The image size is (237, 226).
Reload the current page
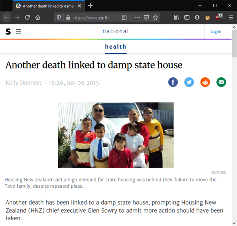28,18
